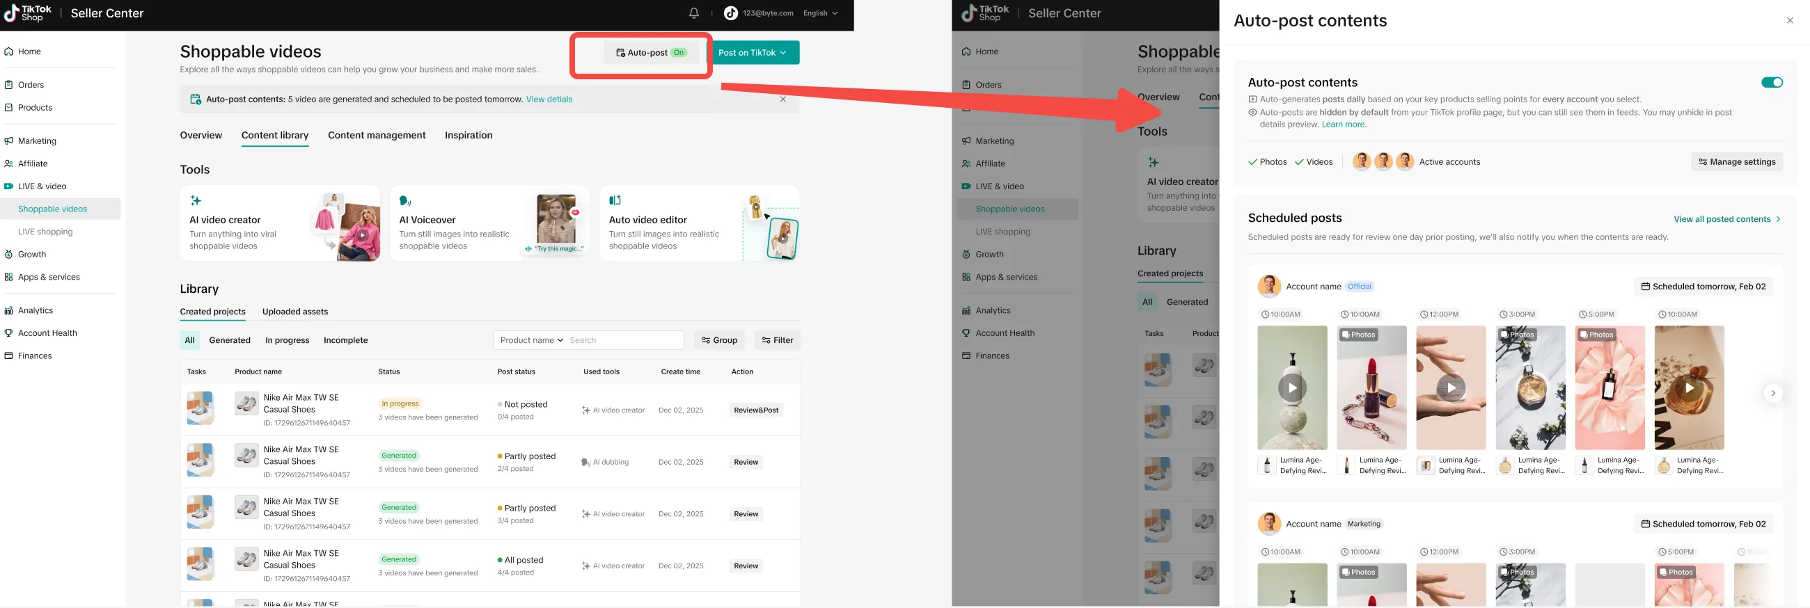
Task: Click Scheduled tomorrow, Feb 02 for Marketing account
Action: coord(1703,524)
